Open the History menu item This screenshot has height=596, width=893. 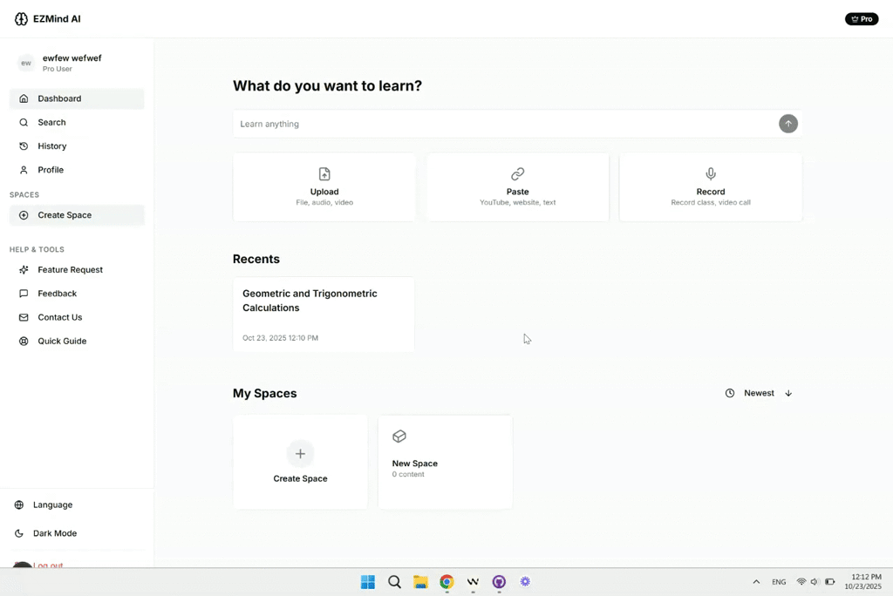[x=51, y=146]
